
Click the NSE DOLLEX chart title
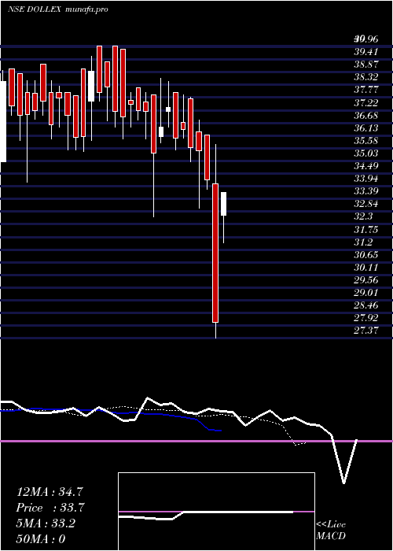pyautogui.click(x=58, y=9)
